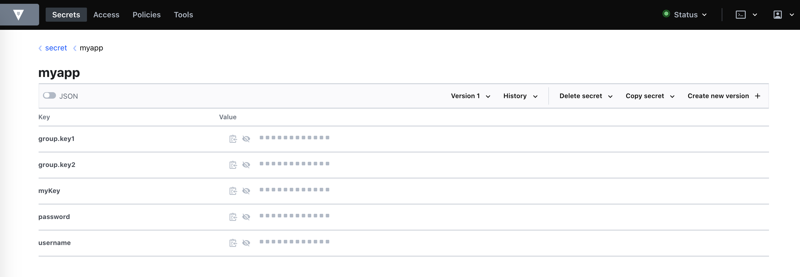Expand the Delete secret dropdown
Image resolution: width=800 pixels, height=277 pixels.
tap(585, 96)
